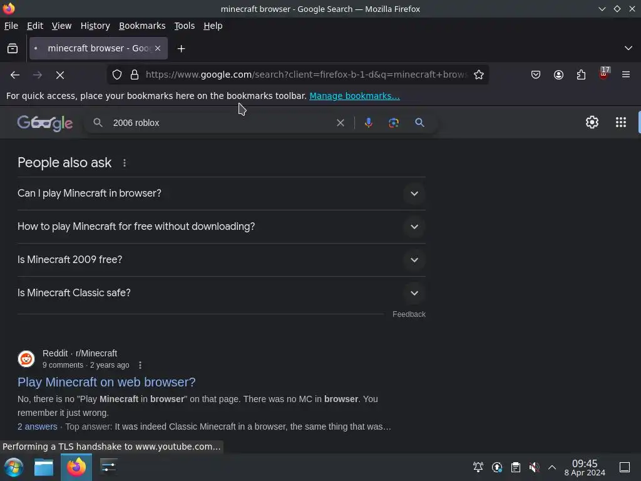Show desktop via taskbar corner button
The height and width of the screenshot is (481, 641).
pos(625,467)
